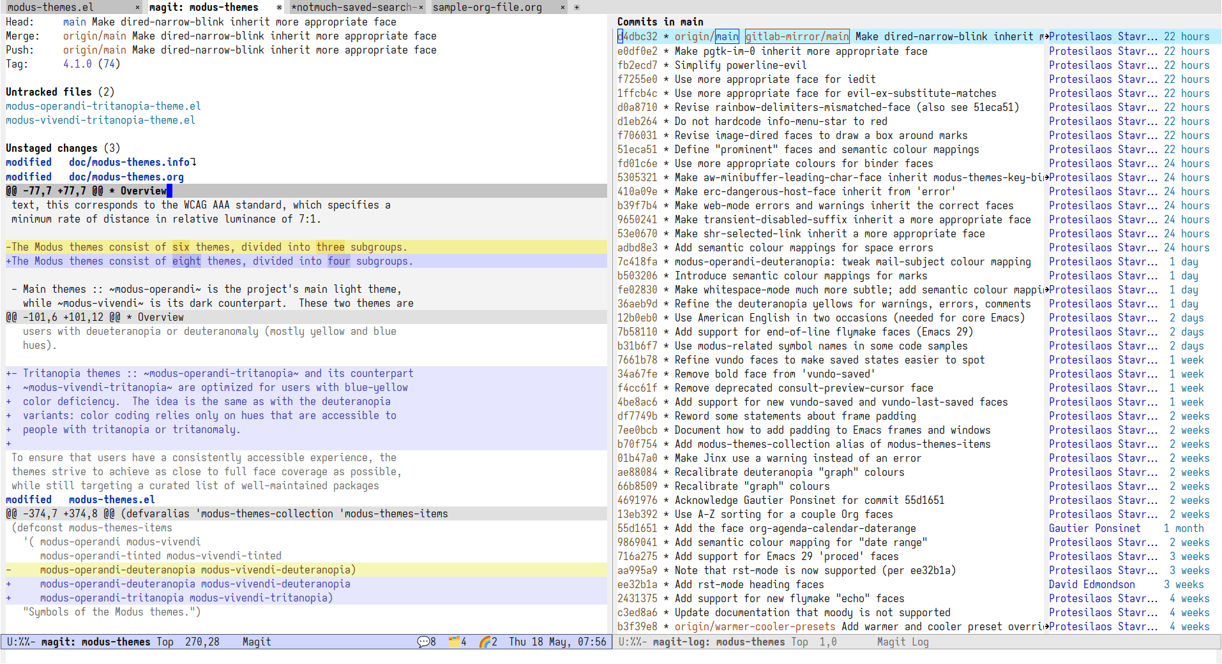Open untracked file modus-vivendi-tritanopia-theme.el
The width and height of the screenshot is (1222, 664).
100,120
